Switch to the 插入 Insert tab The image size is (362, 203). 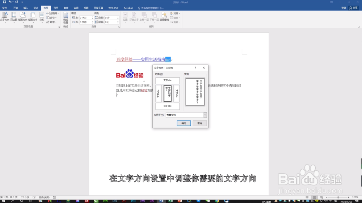(26, 8)
